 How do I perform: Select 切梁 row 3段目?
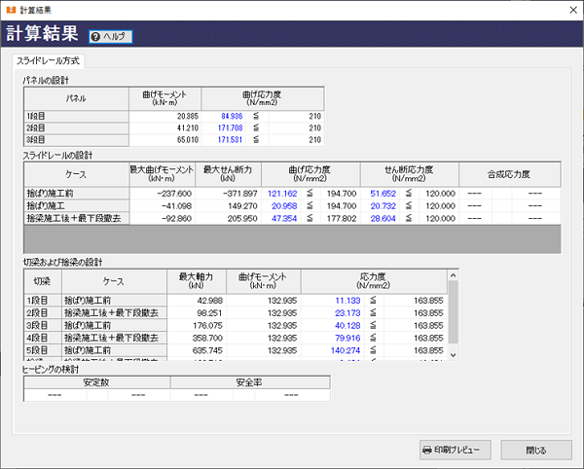pyautogui.click(x=43, y=325)
